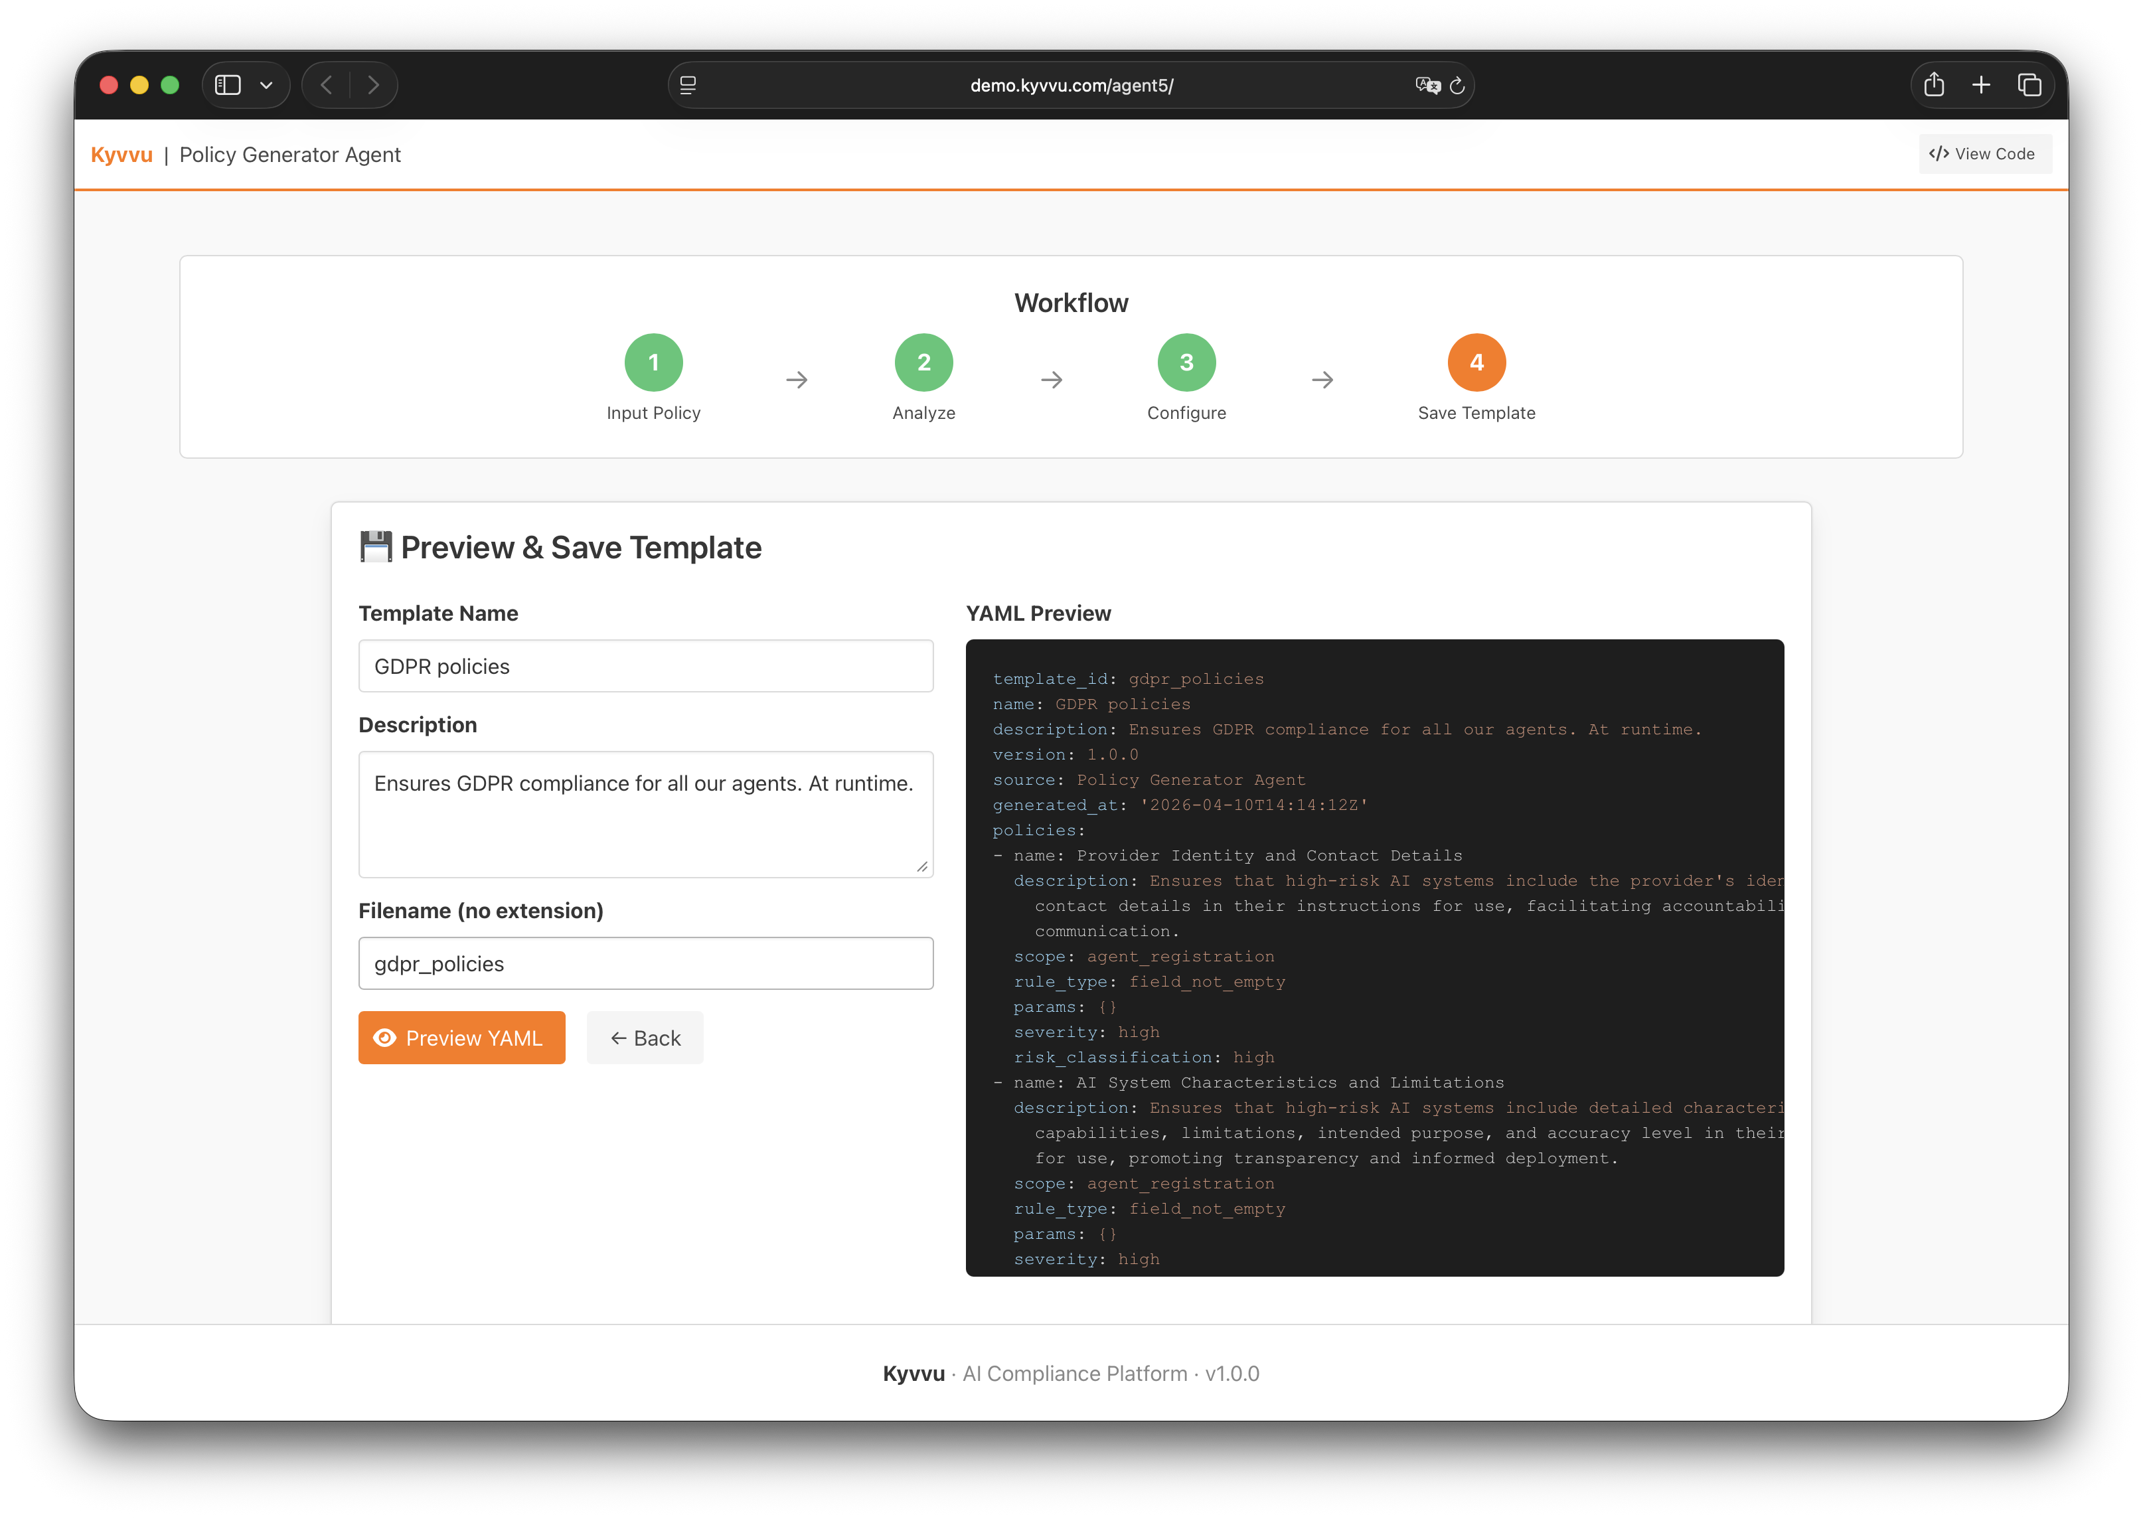Image resolution: width=2143 pixels, height=1519 pixels.
Task: Expand the chevron next to sidebar toggle
Action: click(268, 84)
